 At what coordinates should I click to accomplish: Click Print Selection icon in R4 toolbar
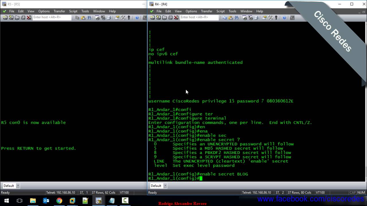pos(250,17)
